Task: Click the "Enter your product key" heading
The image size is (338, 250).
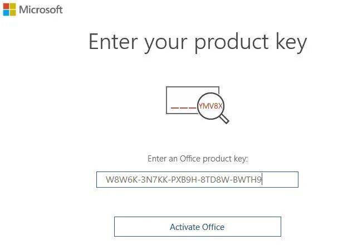Action: (x=198, y=43)
